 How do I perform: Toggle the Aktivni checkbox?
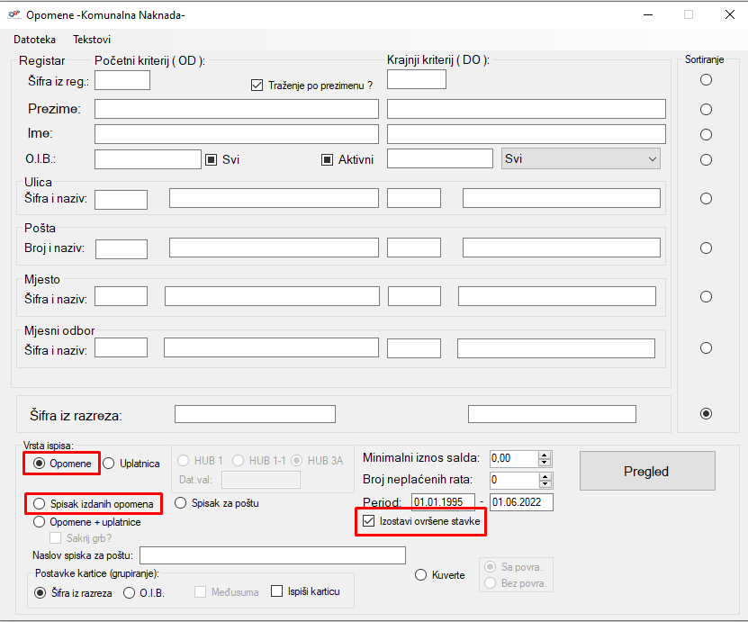click(328, 159)
